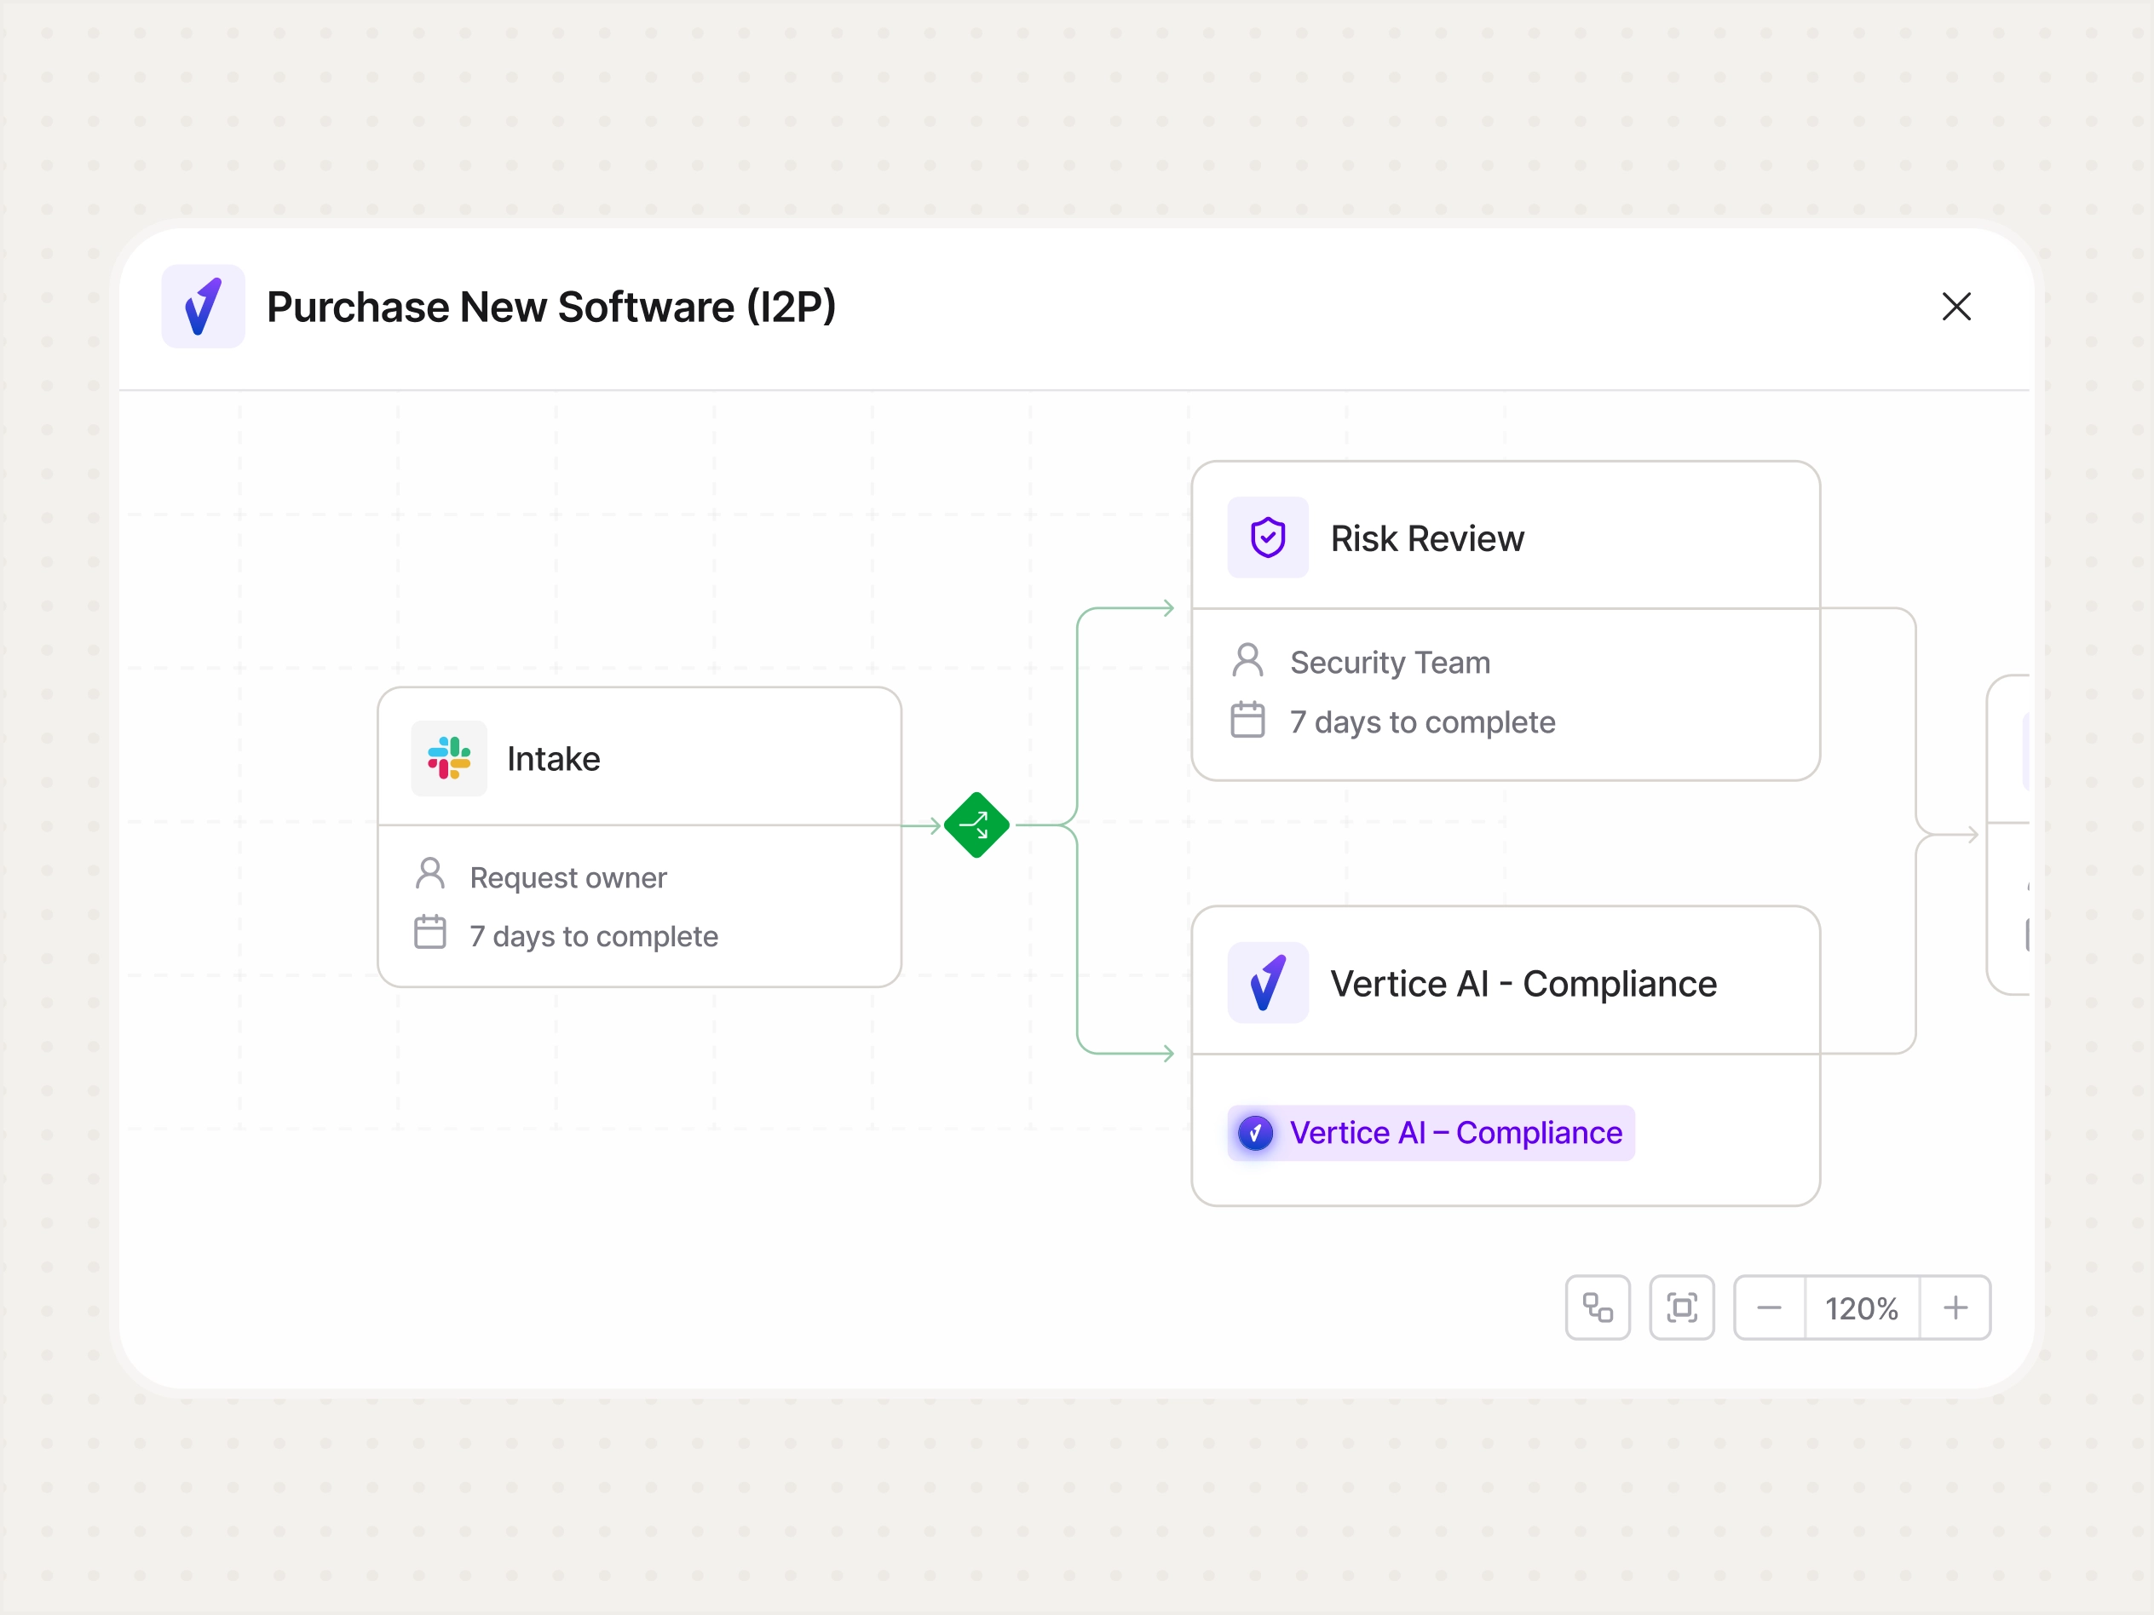Click the green branching gateway diamond
The width and height of the screenshot is (2154, 1615).
pyautogui.click(x=976, y=825)
